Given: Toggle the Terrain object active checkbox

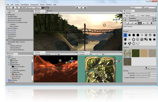Looking at the screenshot, I should click(x=125, y=13).
